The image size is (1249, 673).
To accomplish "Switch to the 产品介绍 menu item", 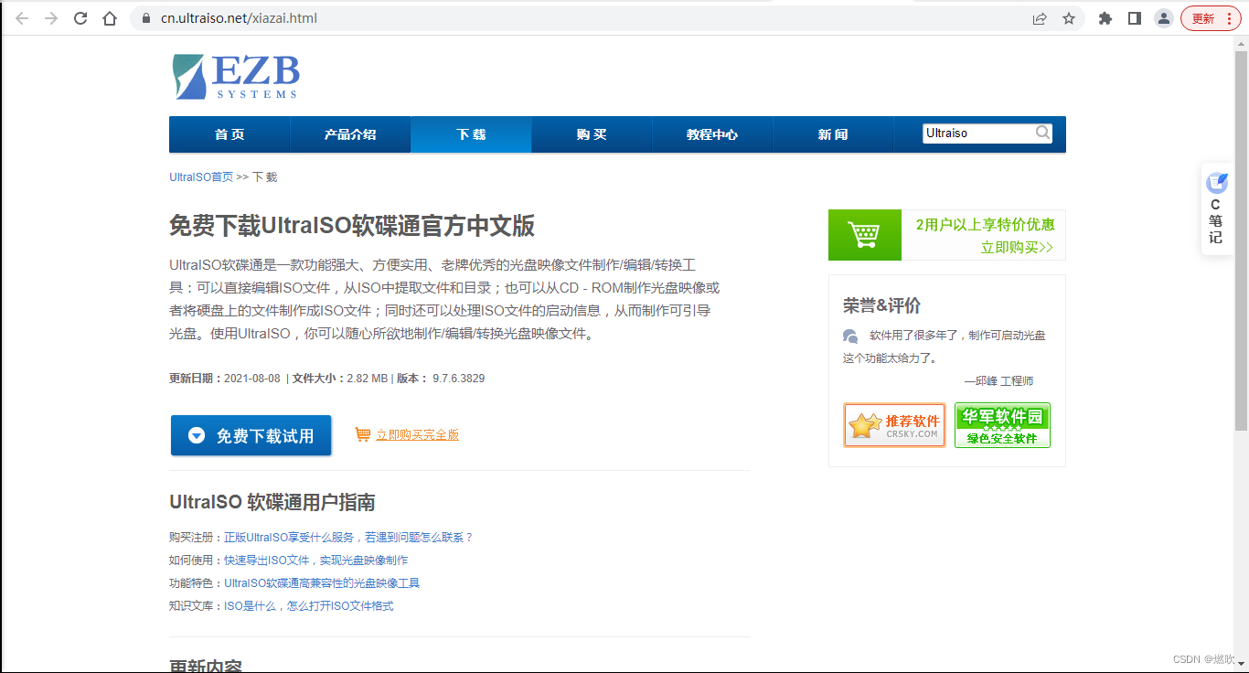I will 350,134.
